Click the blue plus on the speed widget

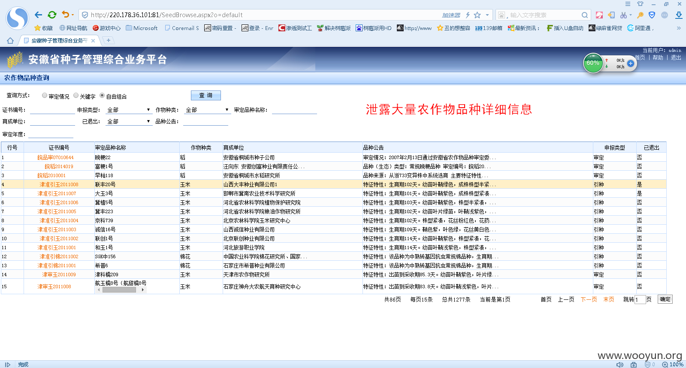coord(630,63)
